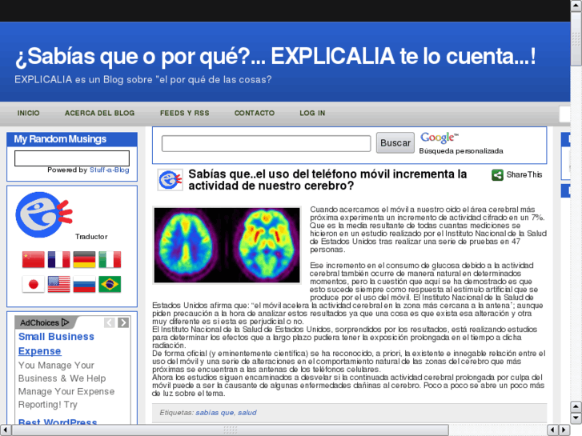Click the Explicalia logo above Traductor
The height and width of the screenshot is (436, 582).
pyautogui.click(x=44, y=214)
